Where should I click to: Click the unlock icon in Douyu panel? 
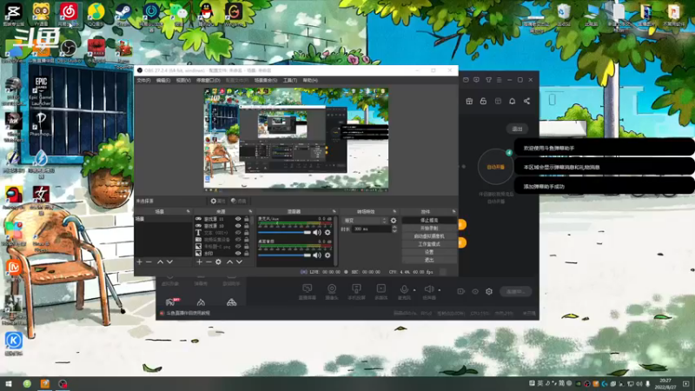pos(484,101)
